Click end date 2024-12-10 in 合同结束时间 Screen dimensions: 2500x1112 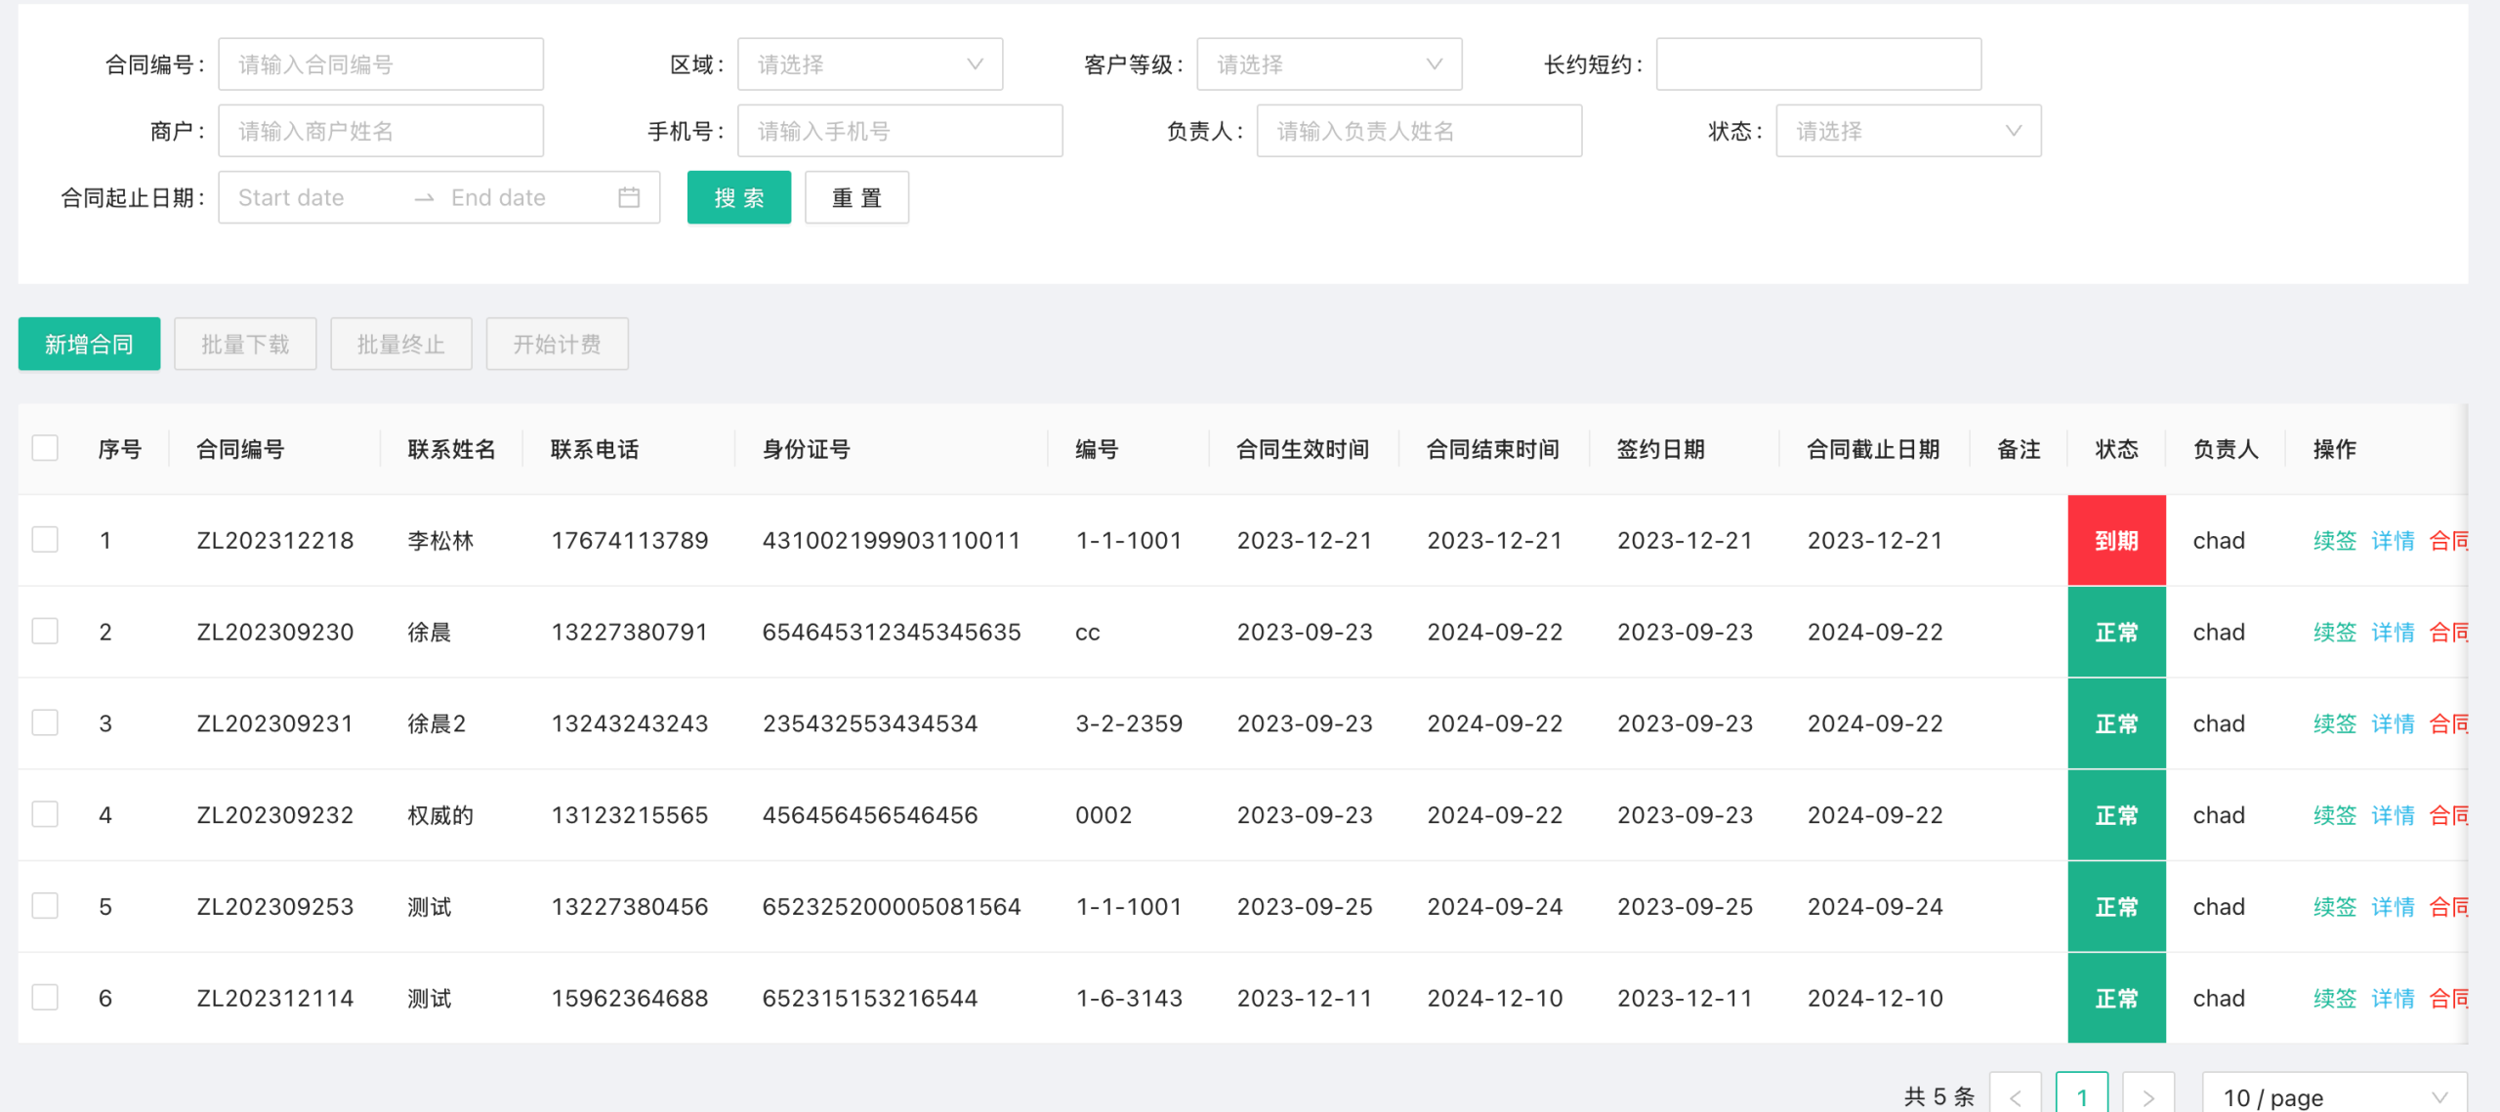1495,998
